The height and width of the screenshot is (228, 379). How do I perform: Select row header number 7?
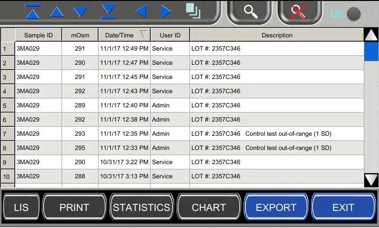8,134
